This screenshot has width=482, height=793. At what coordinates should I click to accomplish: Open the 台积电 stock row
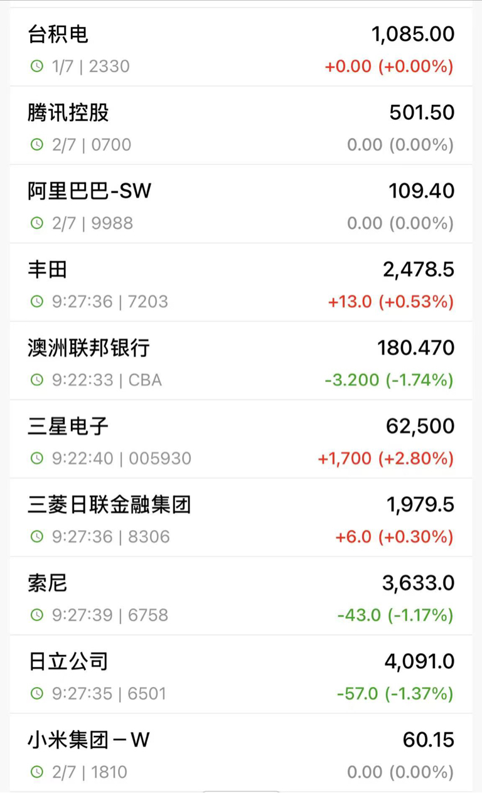tap(241, 47)
